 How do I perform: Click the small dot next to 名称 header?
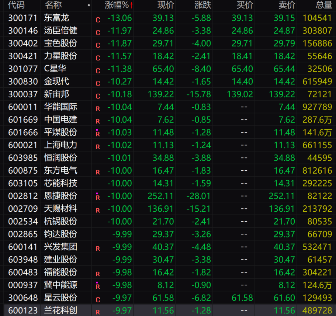pyautogui.click(x=89, y=5)
